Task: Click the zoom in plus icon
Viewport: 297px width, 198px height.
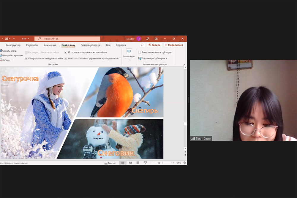Action: [173, 163]
